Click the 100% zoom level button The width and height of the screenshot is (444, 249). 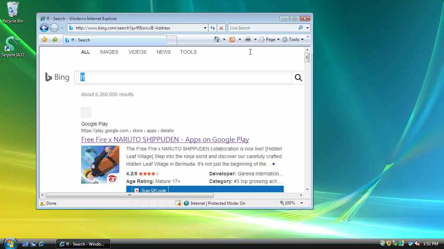(288, 203)
